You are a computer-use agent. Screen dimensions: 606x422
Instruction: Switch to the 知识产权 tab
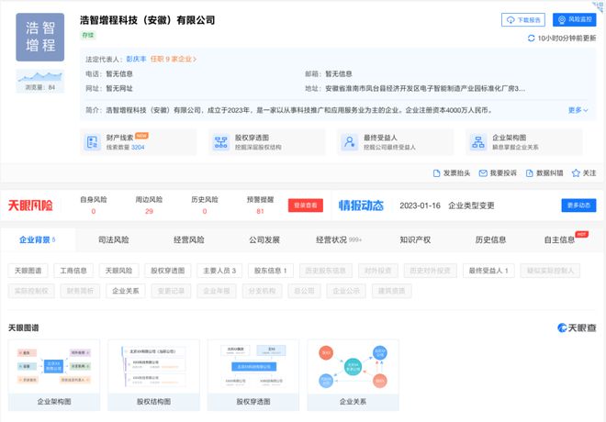click(415, 239)
